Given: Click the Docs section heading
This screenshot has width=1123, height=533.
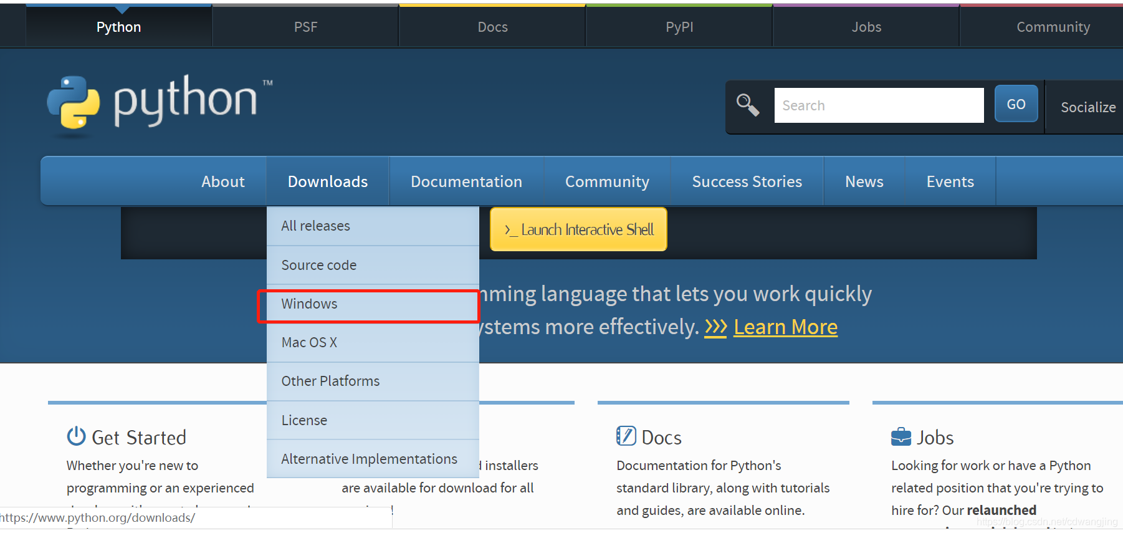Looking at the screenshot, I should coord(661,437).
